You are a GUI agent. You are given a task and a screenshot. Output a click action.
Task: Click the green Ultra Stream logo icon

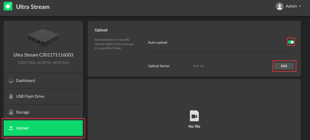coord(8,6)
